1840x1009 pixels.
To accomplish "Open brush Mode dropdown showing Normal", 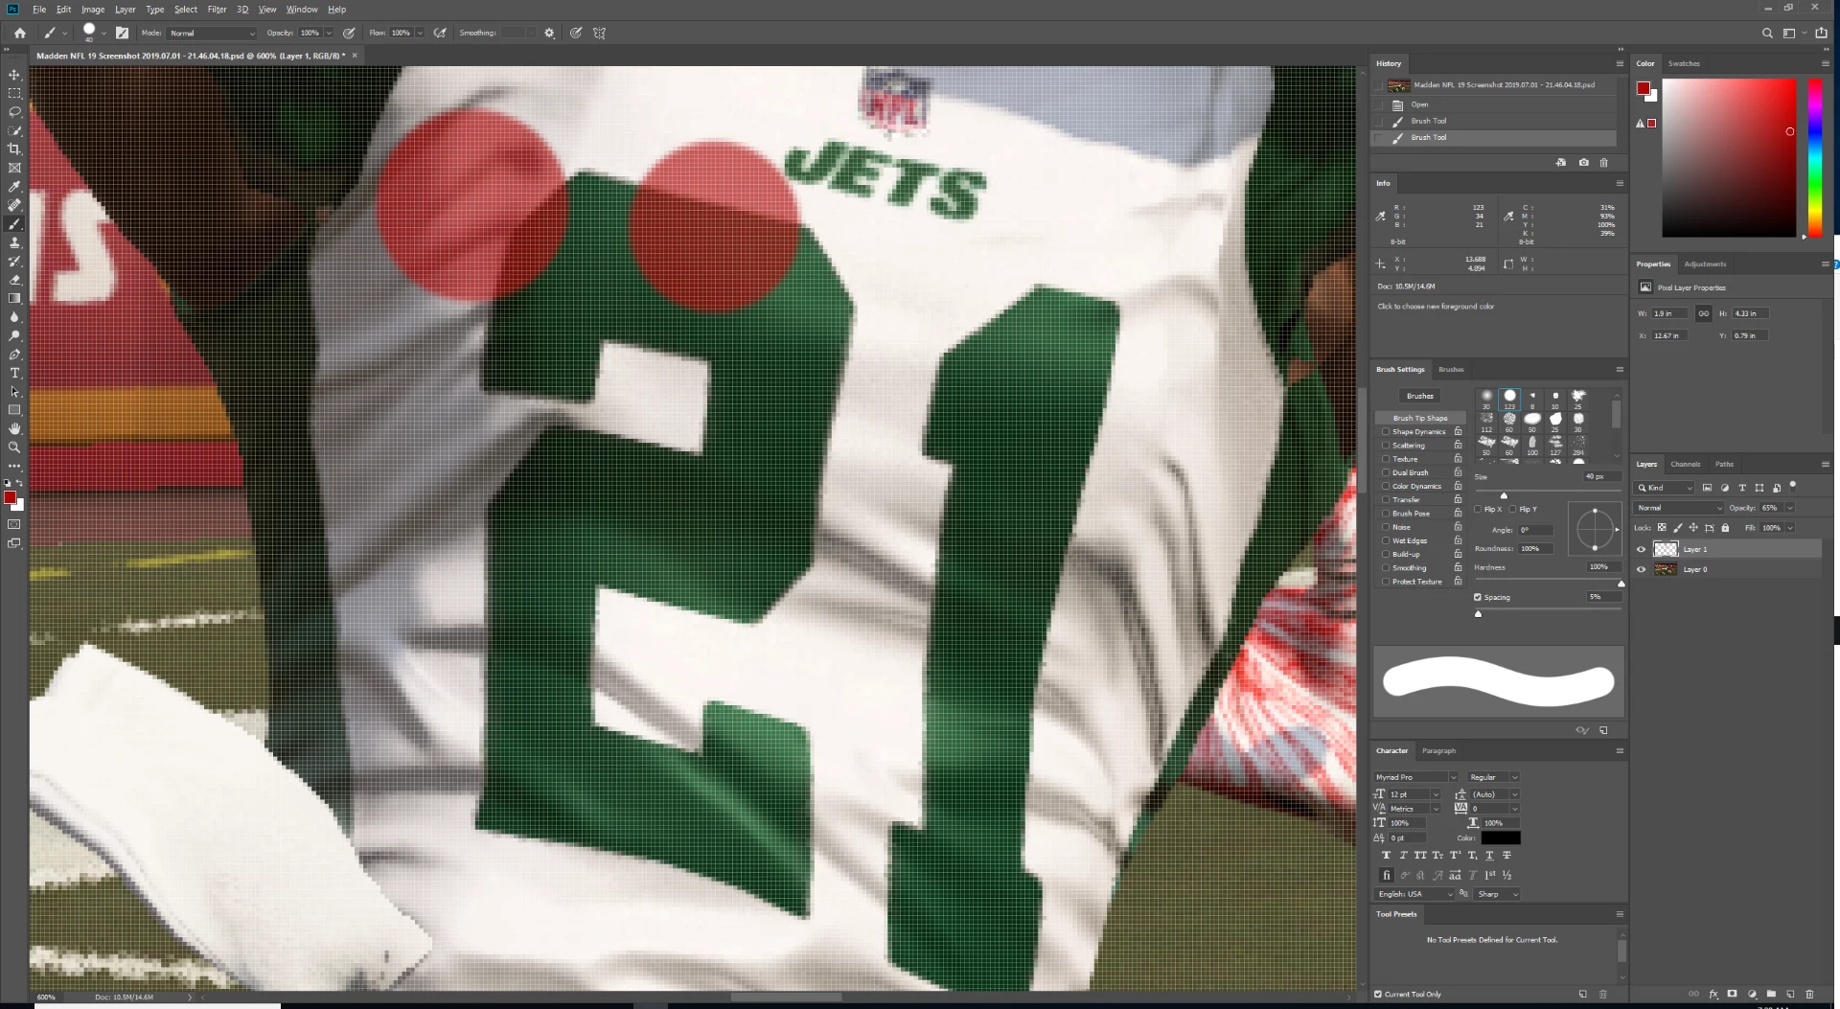I will 212,33.
